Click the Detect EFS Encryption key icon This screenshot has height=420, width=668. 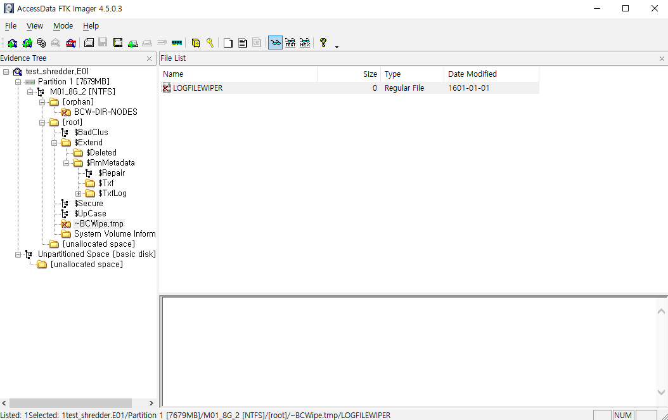click(210, 43)
